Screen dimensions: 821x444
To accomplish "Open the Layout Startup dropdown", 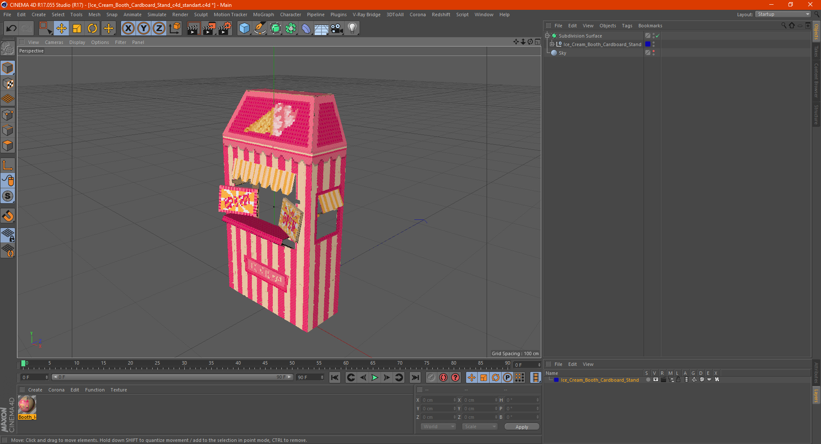I will click(x=783, y=14).
